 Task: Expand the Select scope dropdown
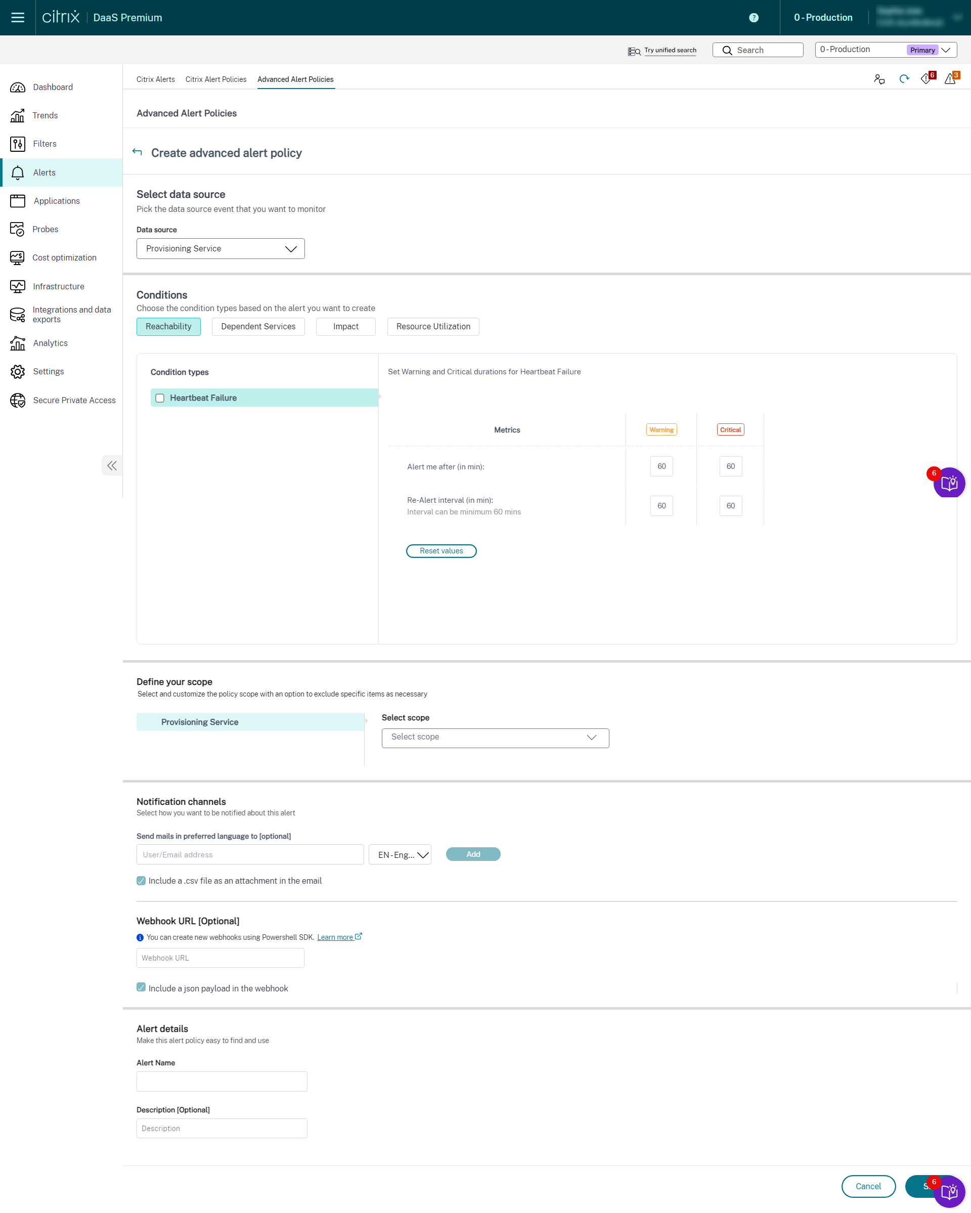495,738
